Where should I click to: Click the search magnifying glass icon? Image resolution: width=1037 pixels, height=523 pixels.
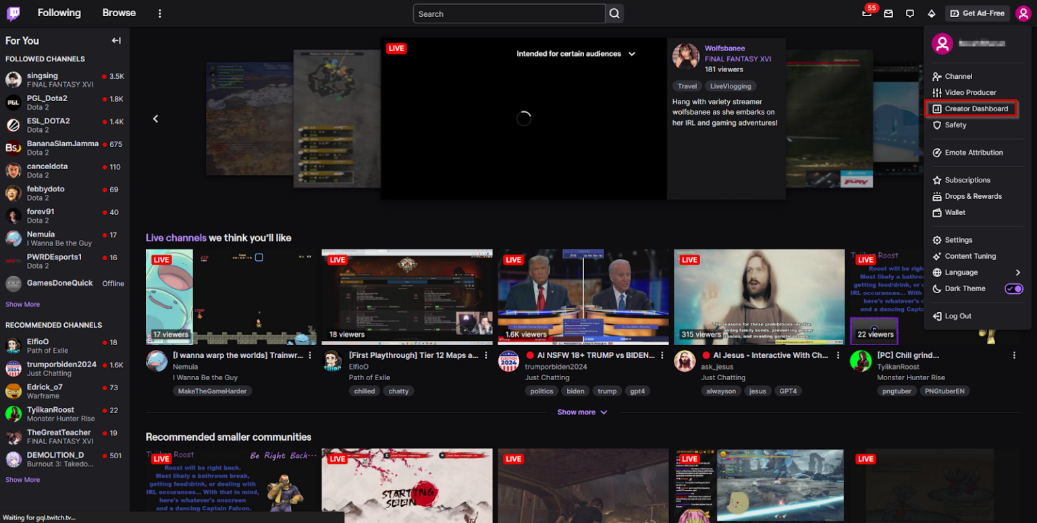tap(614, 13)
